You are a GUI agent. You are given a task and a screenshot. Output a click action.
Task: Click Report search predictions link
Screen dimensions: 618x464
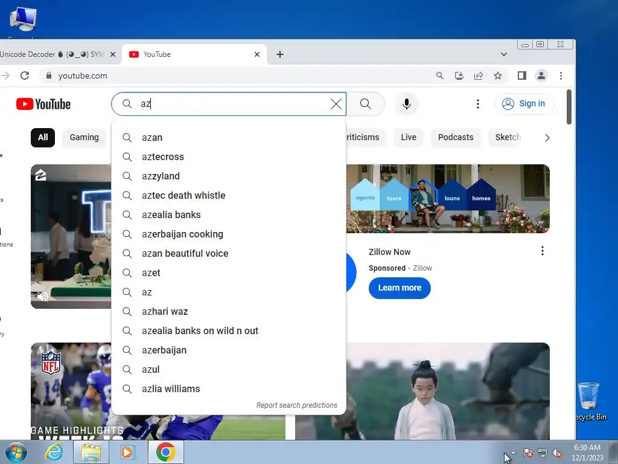[297, 405]
